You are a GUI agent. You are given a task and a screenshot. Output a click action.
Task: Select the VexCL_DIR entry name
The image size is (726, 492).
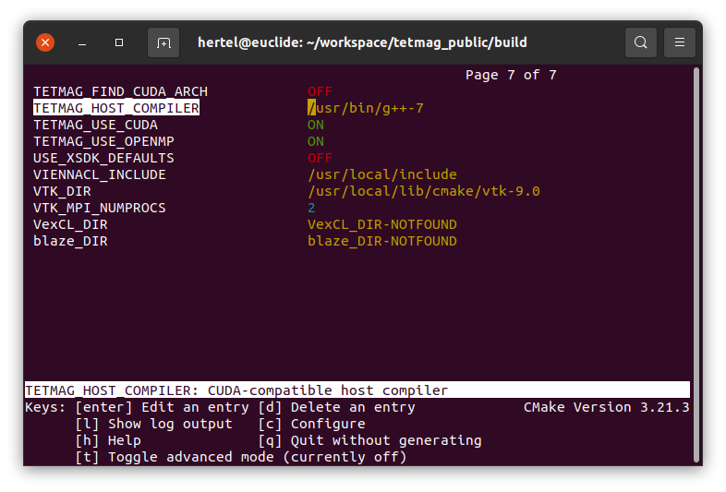tap(70, 225)
